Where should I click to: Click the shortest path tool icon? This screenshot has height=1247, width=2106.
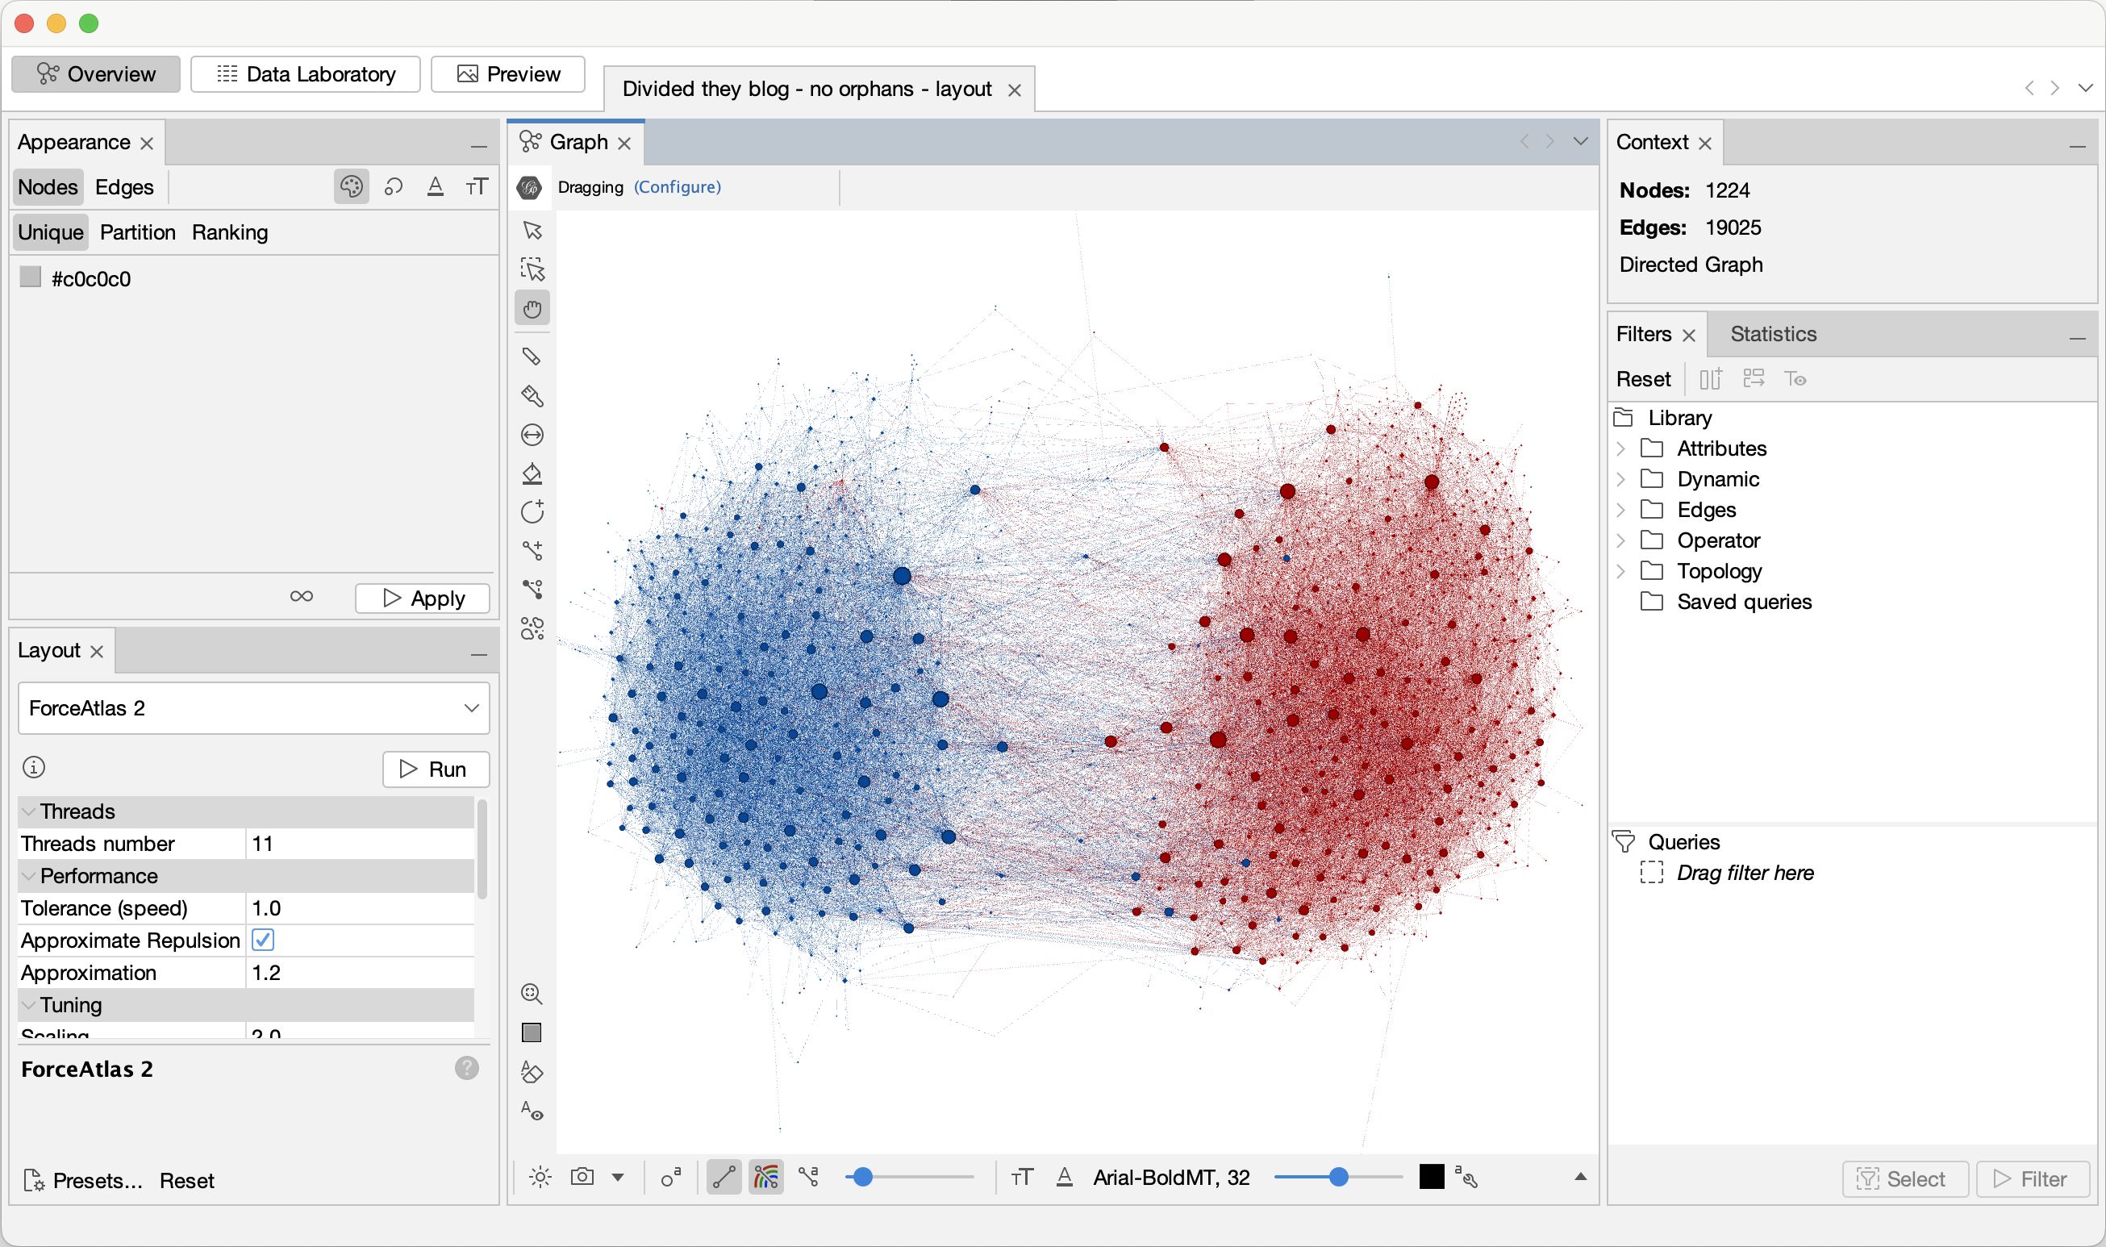[x=532, y=590]
